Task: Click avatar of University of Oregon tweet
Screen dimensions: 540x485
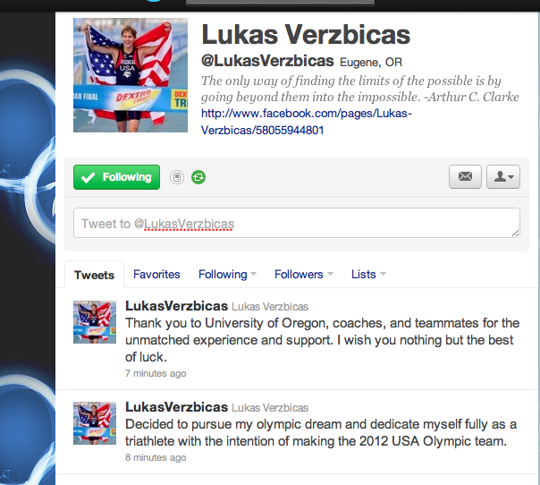Action: pos(95,322)
